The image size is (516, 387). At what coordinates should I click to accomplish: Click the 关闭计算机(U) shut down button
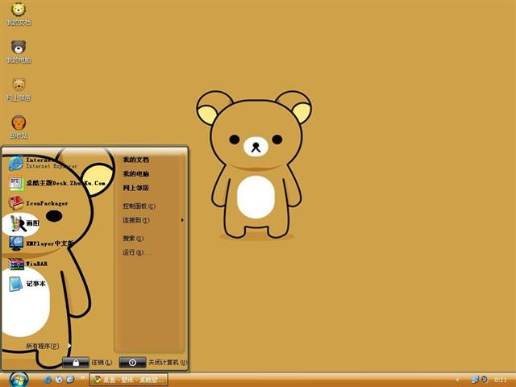[153, 362]
